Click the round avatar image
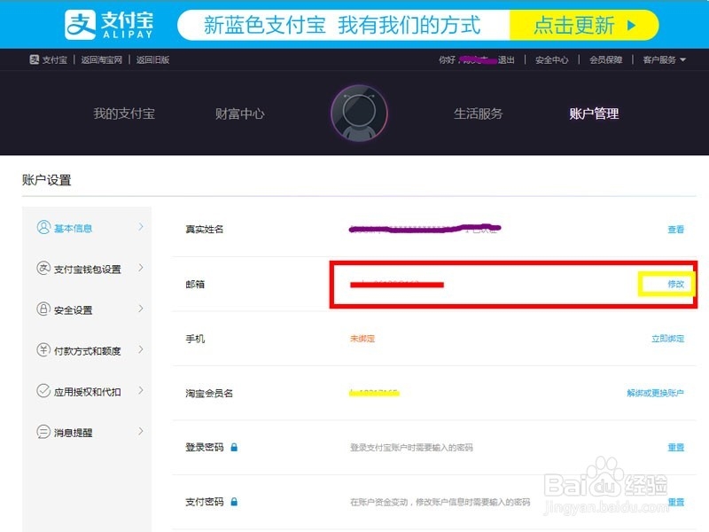 pos(359,113)
